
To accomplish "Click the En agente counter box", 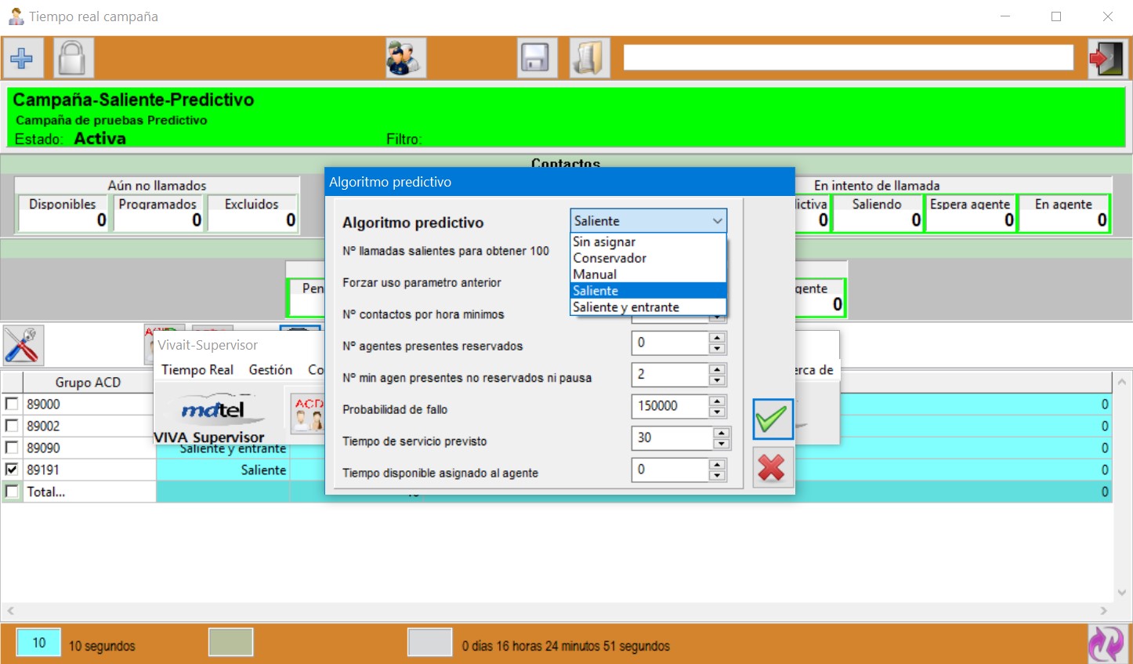I will (1064, 213).
